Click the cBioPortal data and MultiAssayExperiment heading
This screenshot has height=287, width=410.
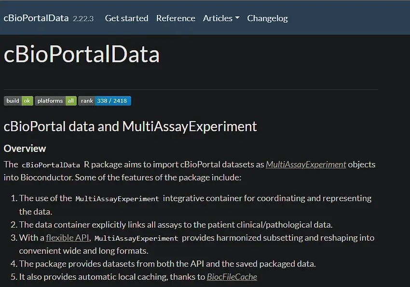coord(130,126)
